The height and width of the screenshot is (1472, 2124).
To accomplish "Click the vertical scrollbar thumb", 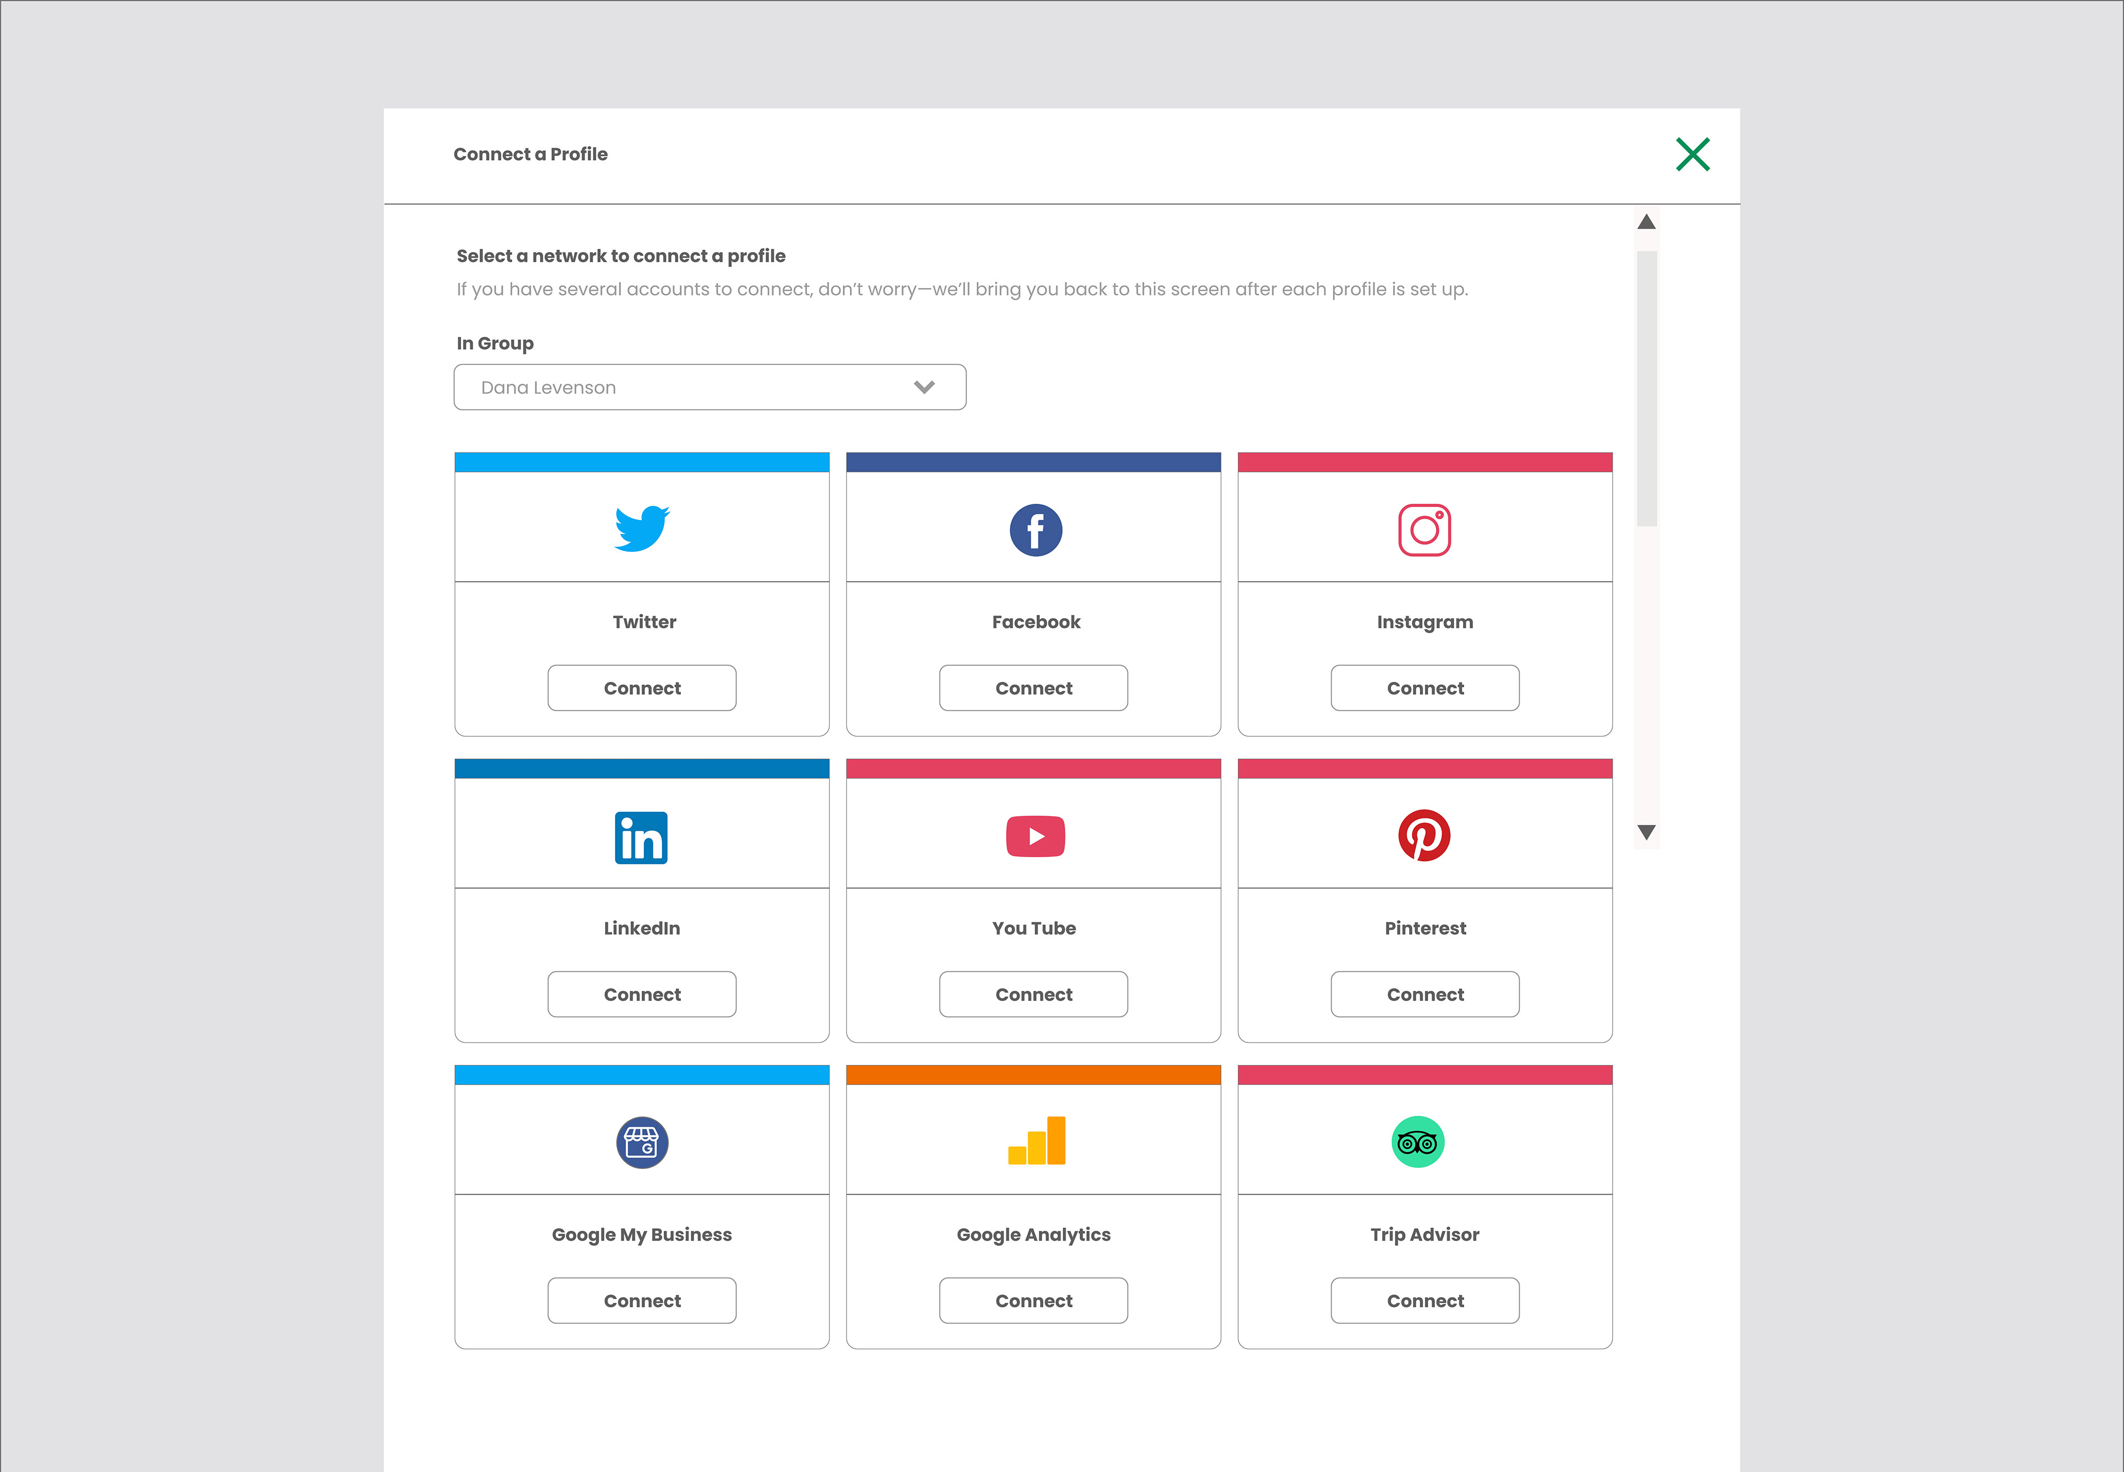I will click(1647, 388).
